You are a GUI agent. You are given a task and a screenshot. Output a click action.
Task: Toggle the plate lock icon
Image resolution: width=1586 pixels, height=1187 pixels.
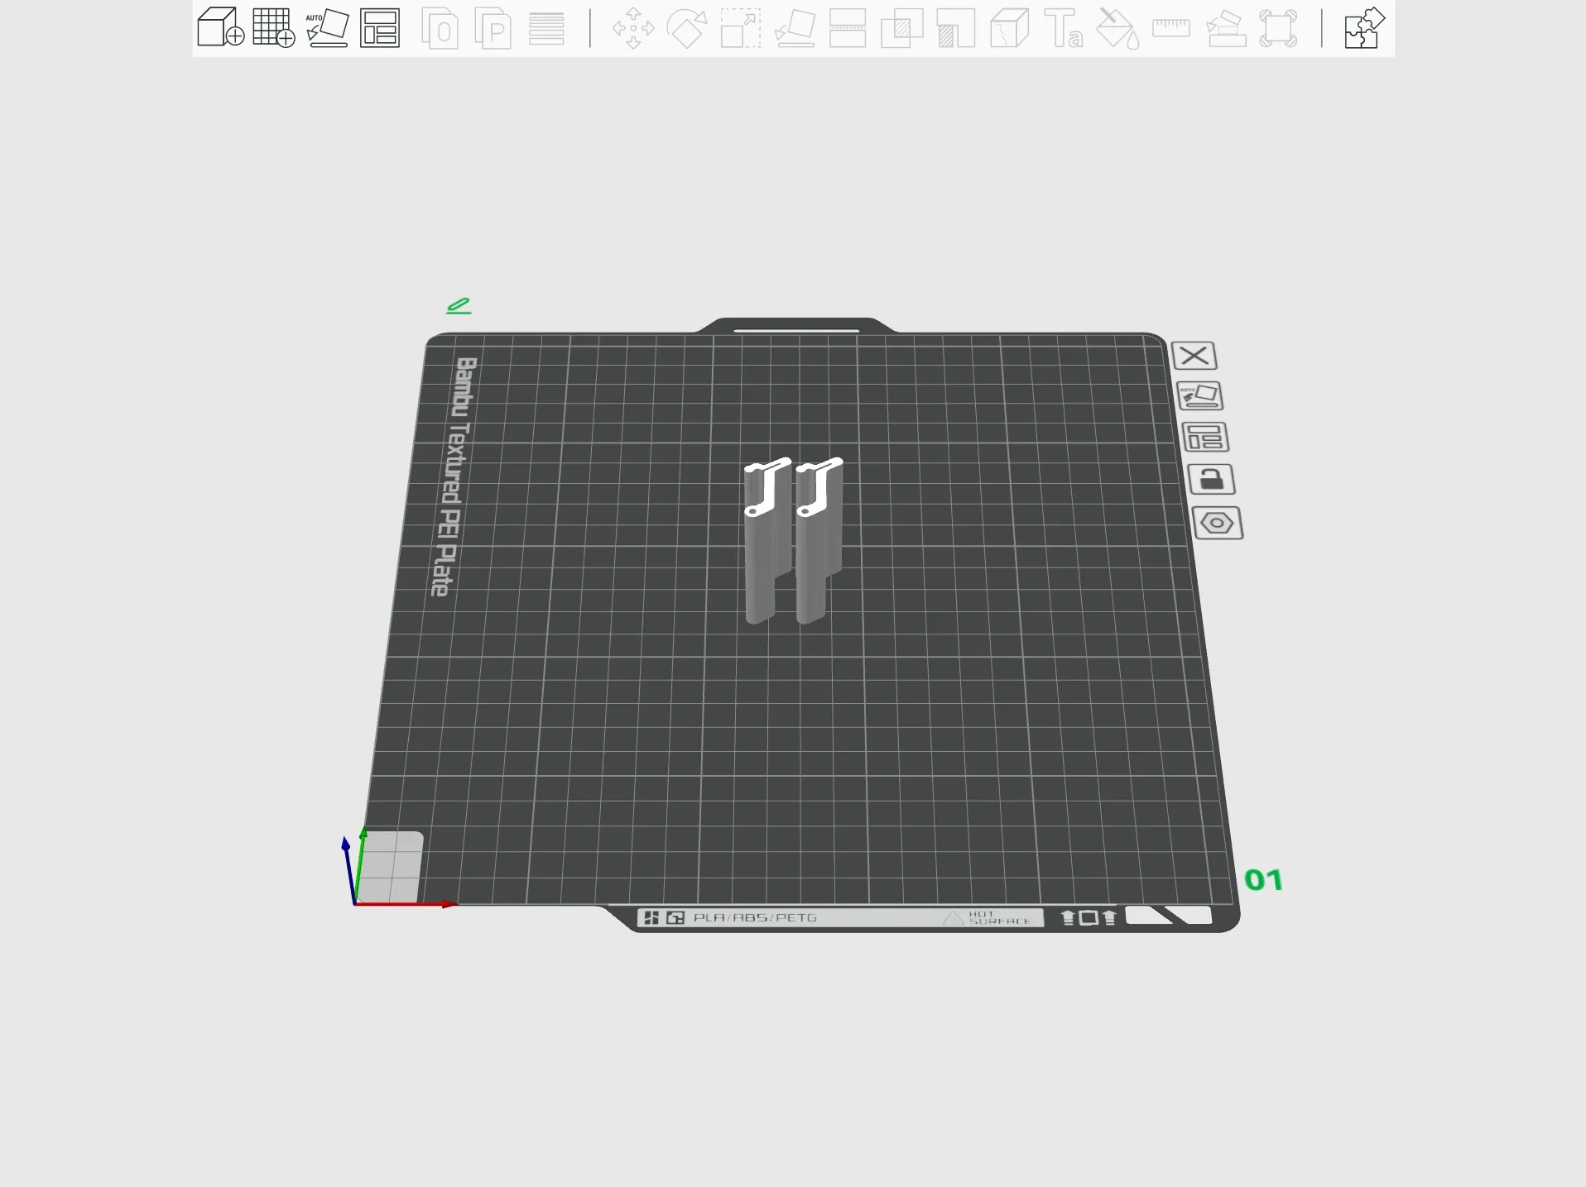coord(1211,480)
